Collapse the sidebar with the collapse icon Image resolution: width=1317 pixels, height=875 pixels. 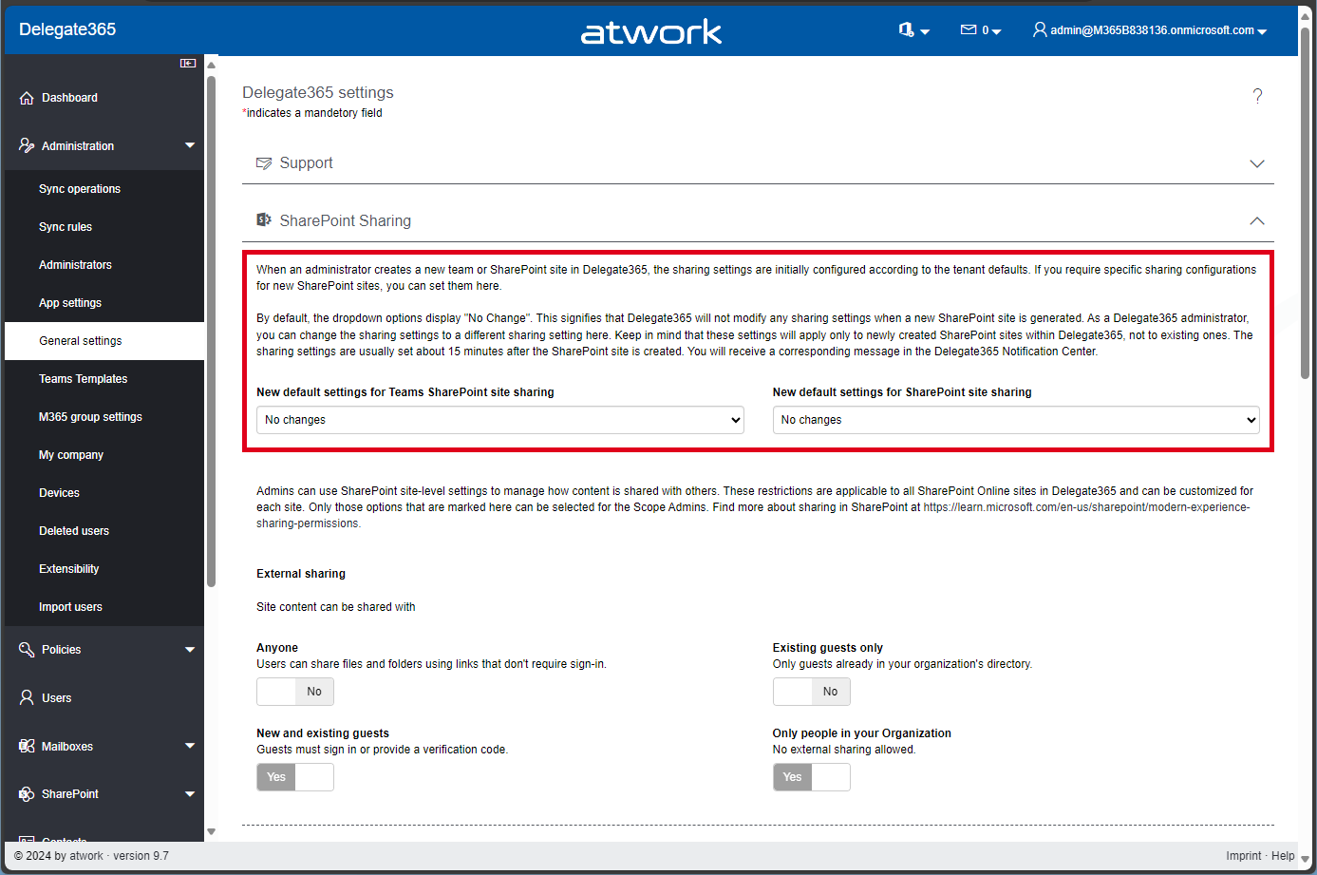[188, 64]
